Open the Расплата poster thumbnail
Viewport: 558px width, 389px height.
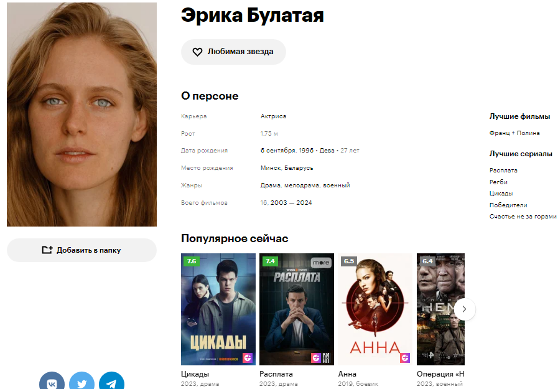tap(297, 309)
